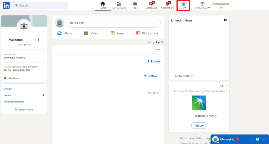
Task: Click the About footer link
Action: 183,138
